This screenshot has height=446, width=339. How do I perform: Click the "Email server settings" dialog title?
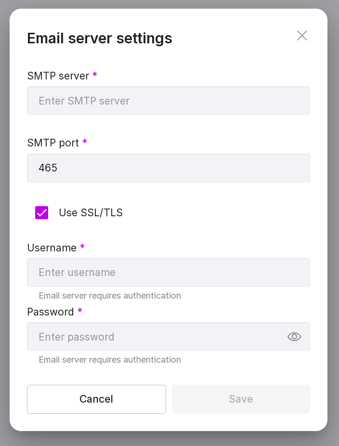[100, 39]
